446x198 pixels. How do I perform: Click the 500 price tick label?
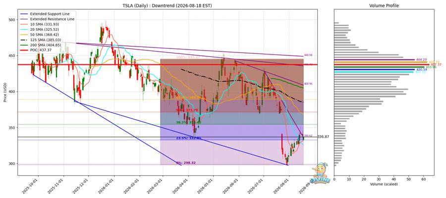12,20
